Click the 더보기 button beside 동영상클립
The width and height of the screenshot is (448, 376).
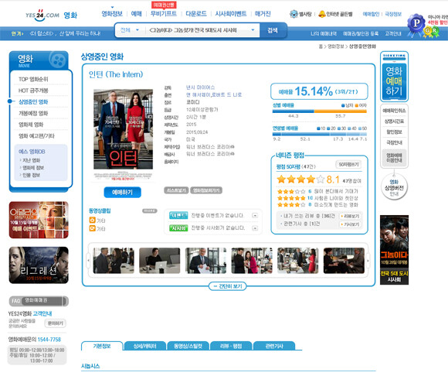click(149, 211)
